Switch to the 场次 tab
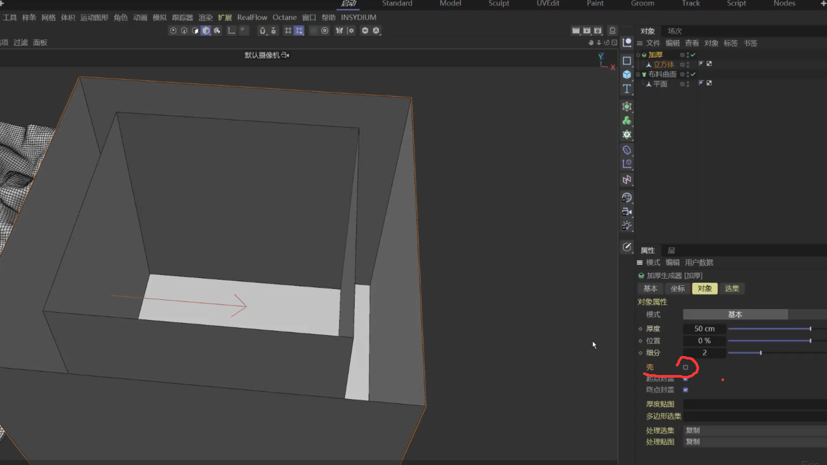Image resolution: width=827 pixels, height=465 pixels. [675, 31]
